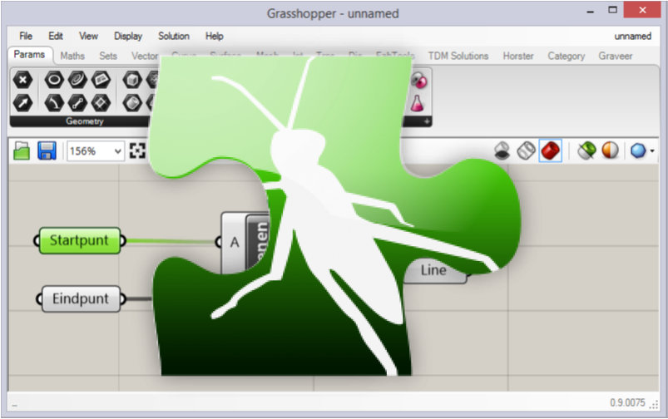
Task: Click the Geometry panel title bar
Action: [84, 121]
